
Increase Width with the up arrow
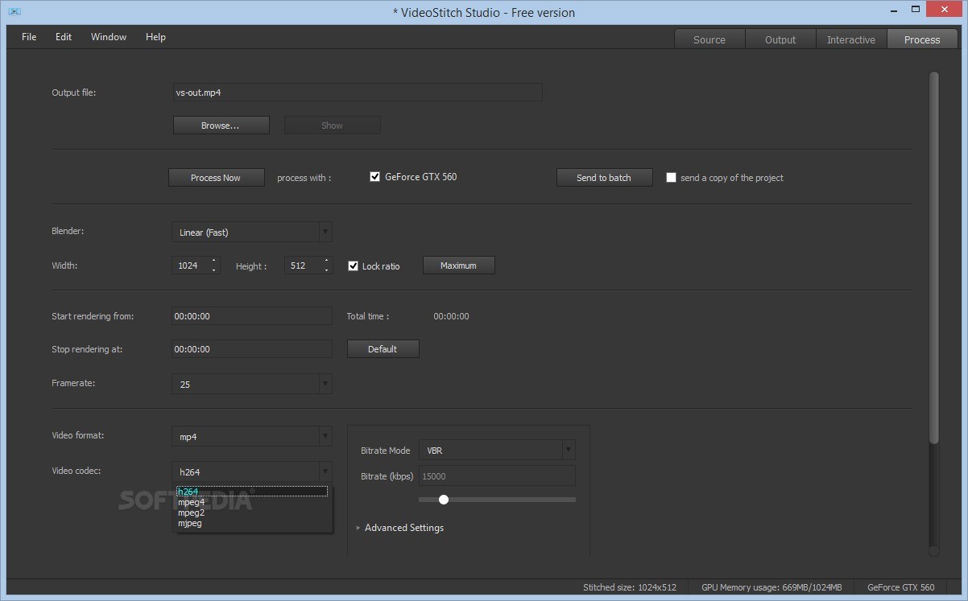click(x=213, y=261)
